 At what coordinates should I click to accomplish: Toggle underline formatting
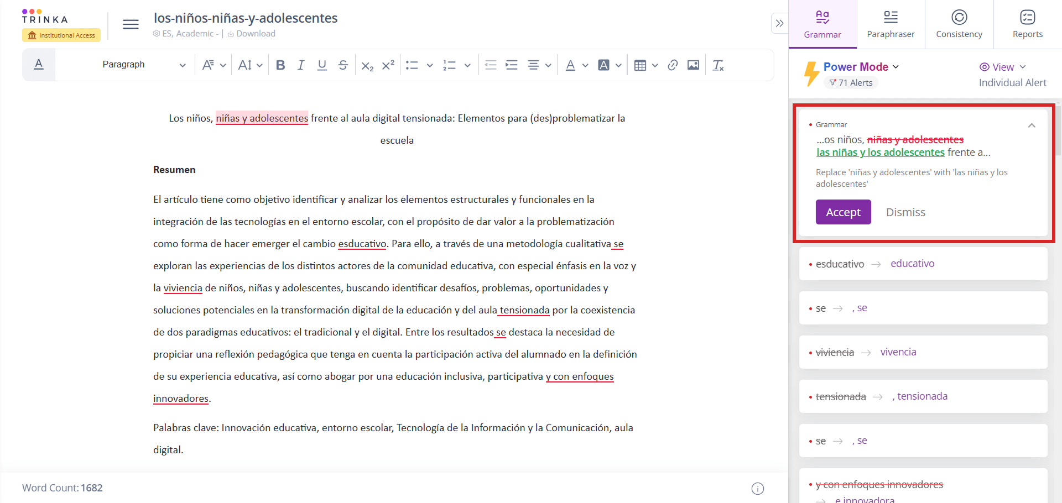[x=322, y=65]
